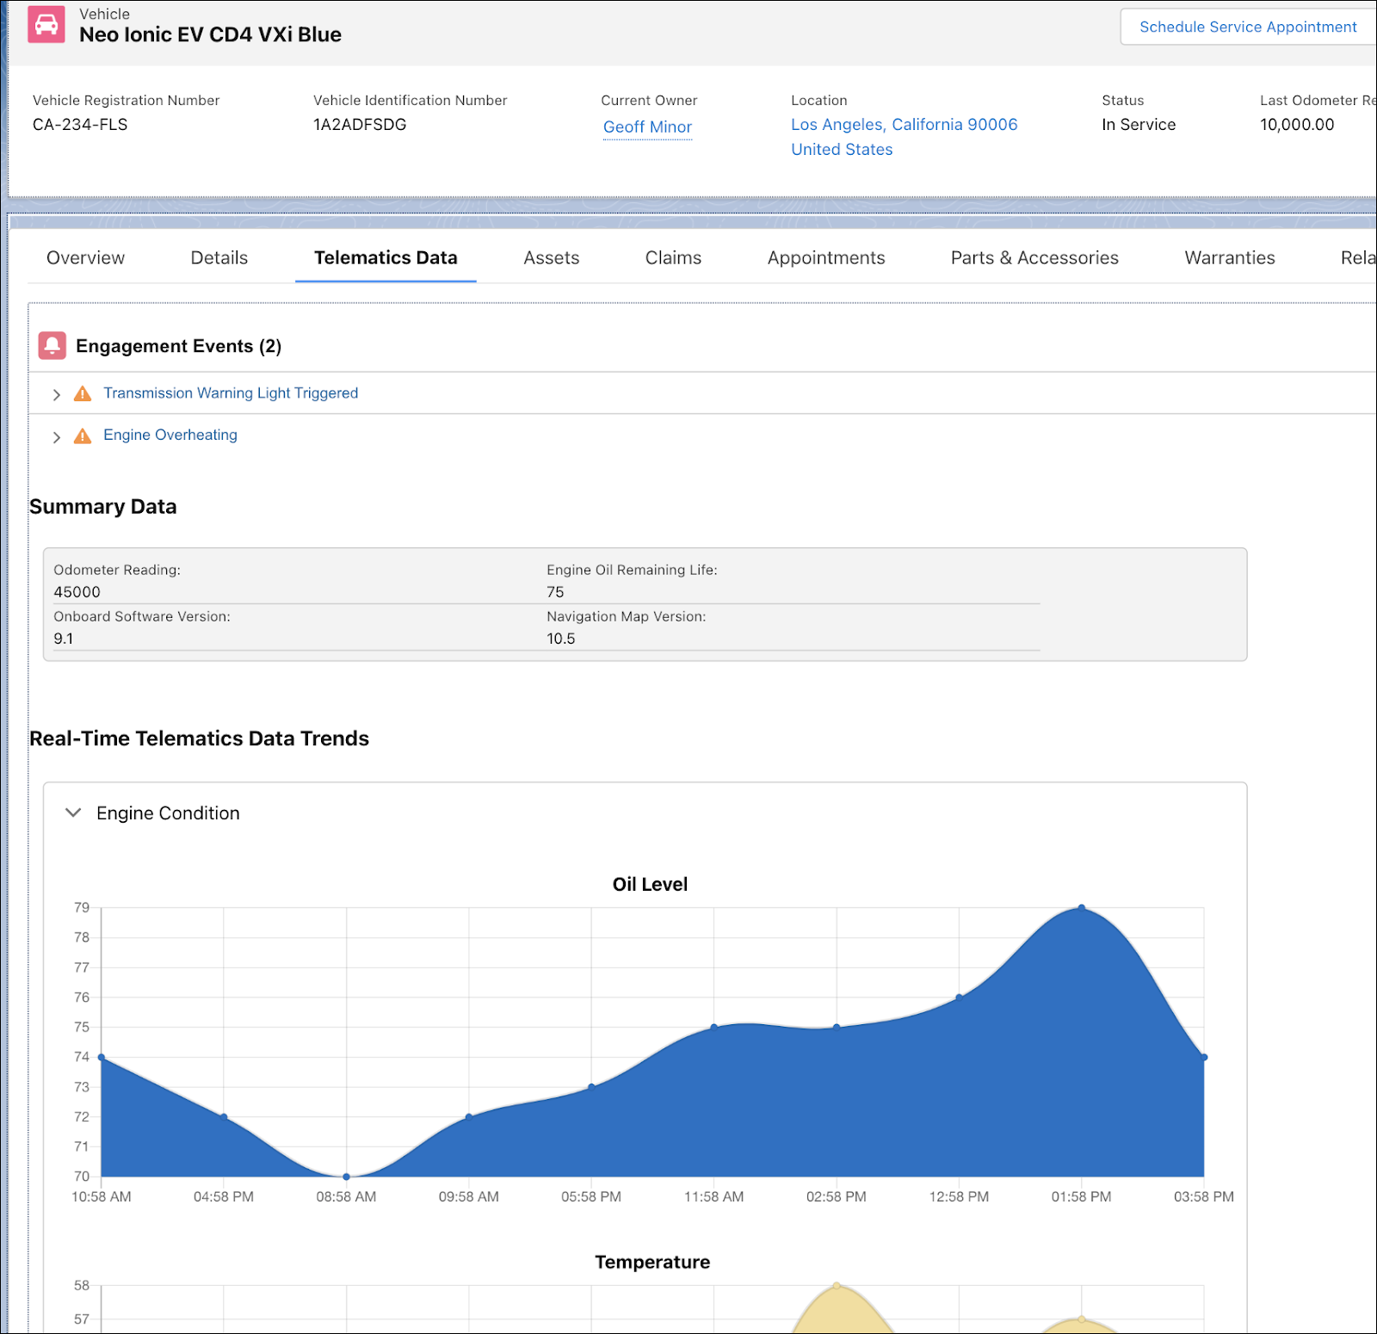Viewport: 1377px width, 1334px height.
Task: Click Neo Ionic EV CD4 VXi Blue heading
Action: click(x=210, y=34)
